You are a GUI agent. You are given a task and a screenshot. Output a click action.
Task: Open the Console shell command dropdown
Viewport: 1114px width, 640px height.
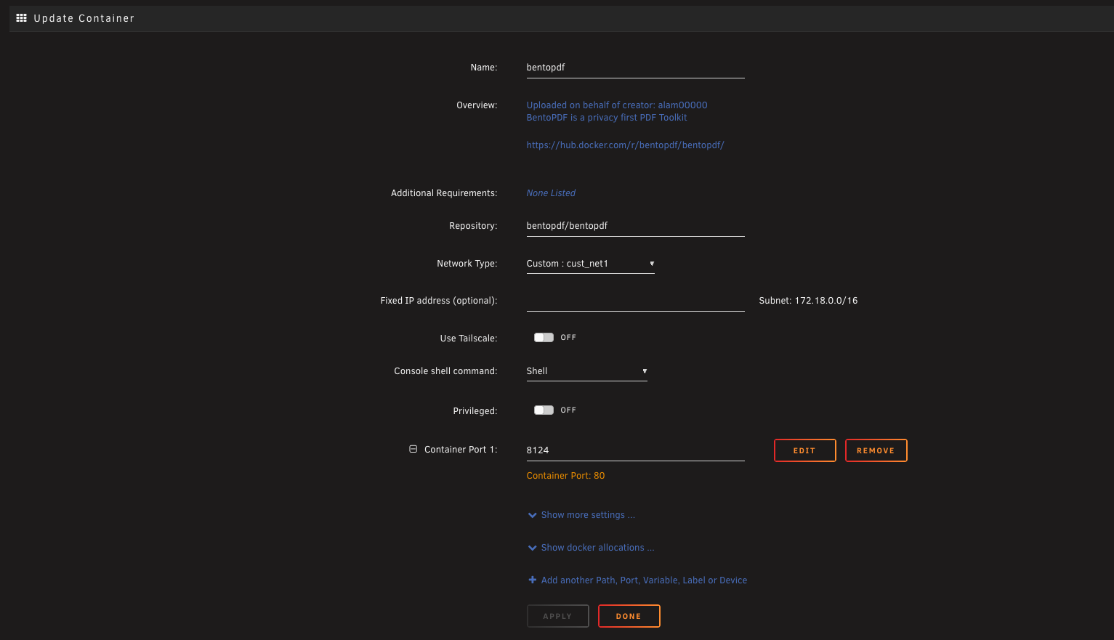pos(586,371)
